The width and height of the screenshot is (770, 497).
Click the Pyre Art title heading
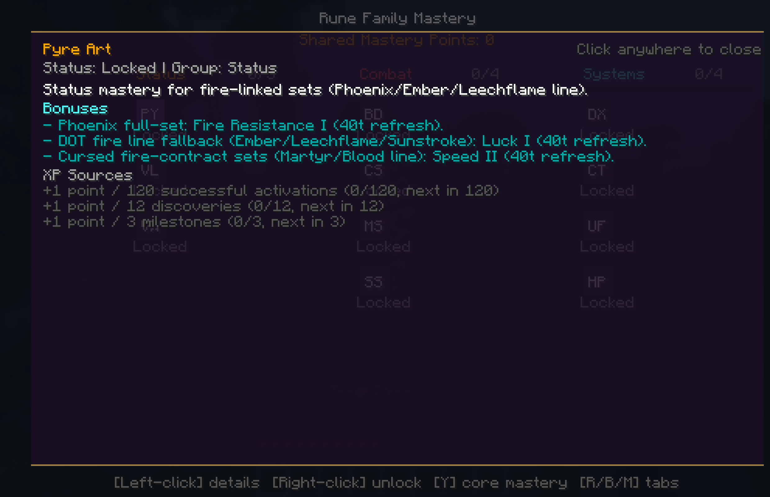click(77, 50)
